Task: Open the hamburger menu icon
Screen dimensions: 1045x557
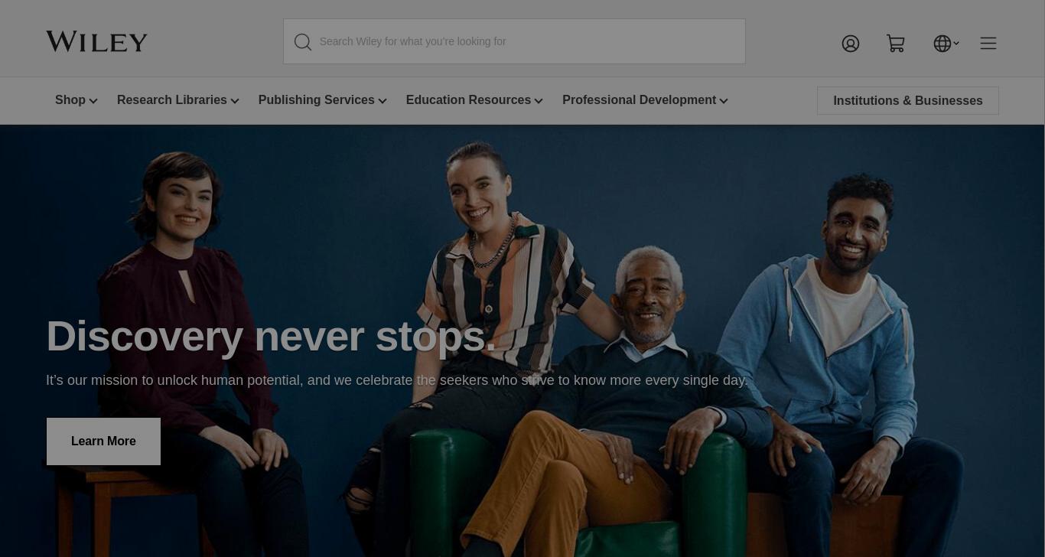Action: tap(988, 43)
